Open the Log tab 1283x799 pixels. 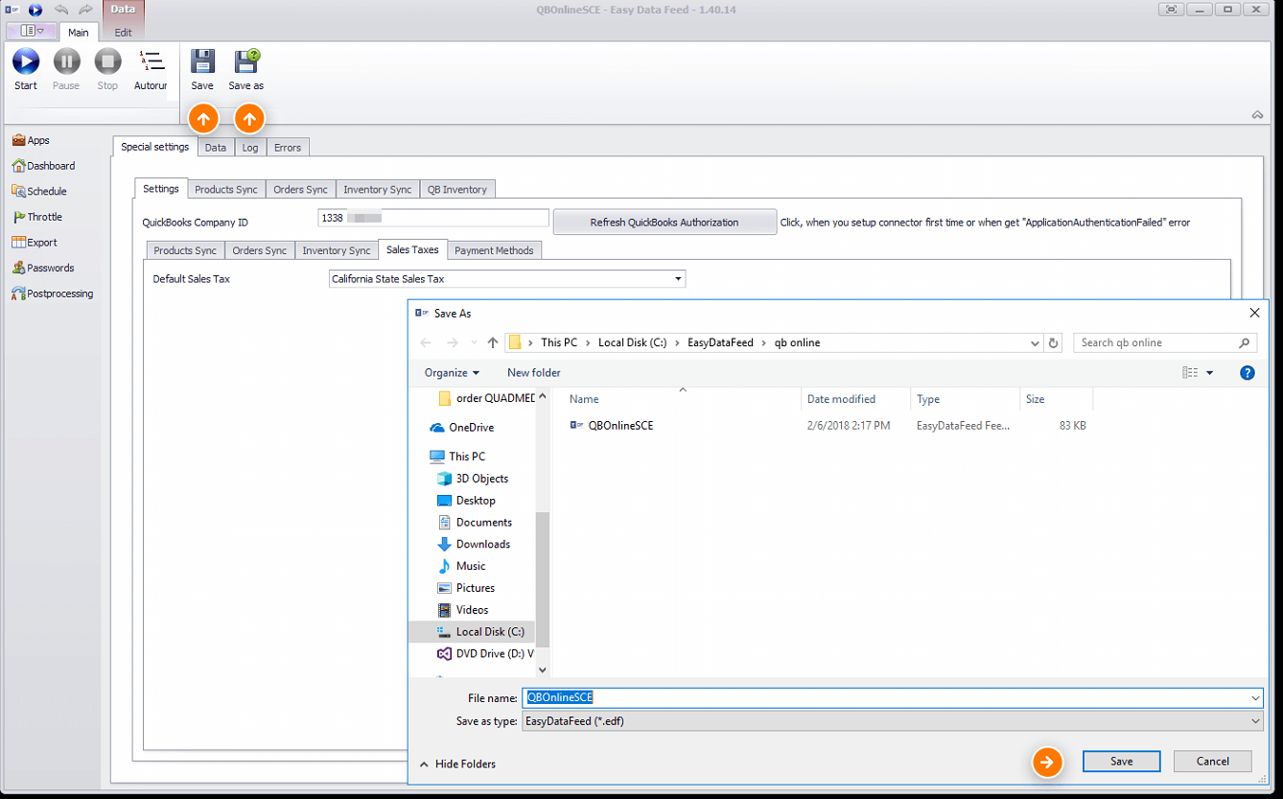250,147
